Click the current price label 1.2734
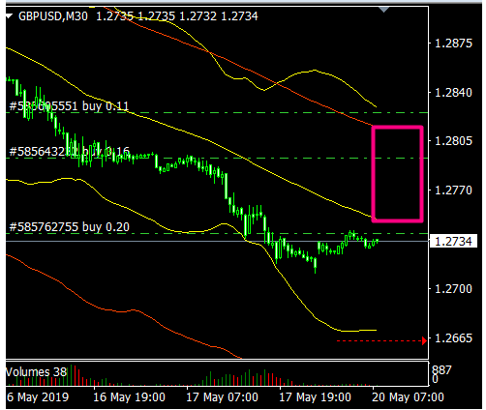 click(x=453, y=241)
